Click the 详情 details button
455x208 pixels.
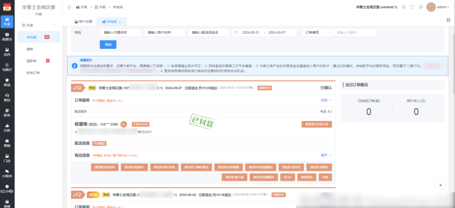click(325, 177)
